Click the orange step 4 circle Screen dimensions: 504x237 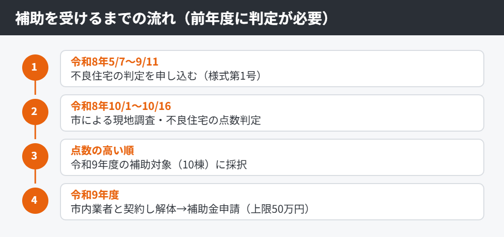35,201
